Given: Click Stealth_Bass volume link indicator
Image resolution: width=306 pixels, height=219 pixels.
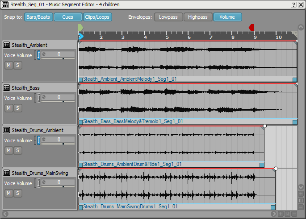Looking at the screenshot, I should click(x=35, y=98).
